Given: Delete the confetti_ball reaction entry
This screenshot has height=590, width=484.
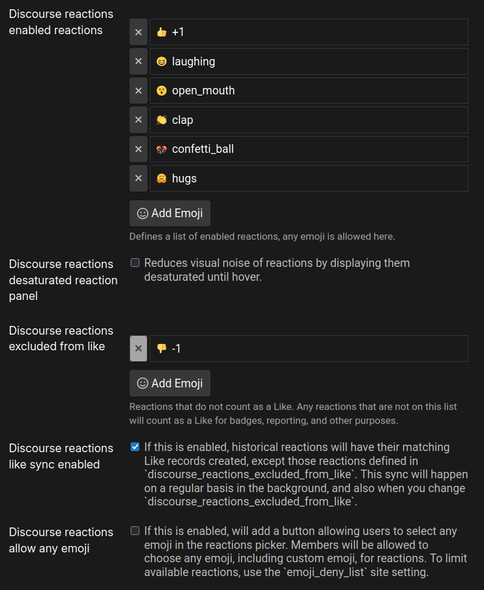Looking at the screenshot, I should click(x=138, y=149).
